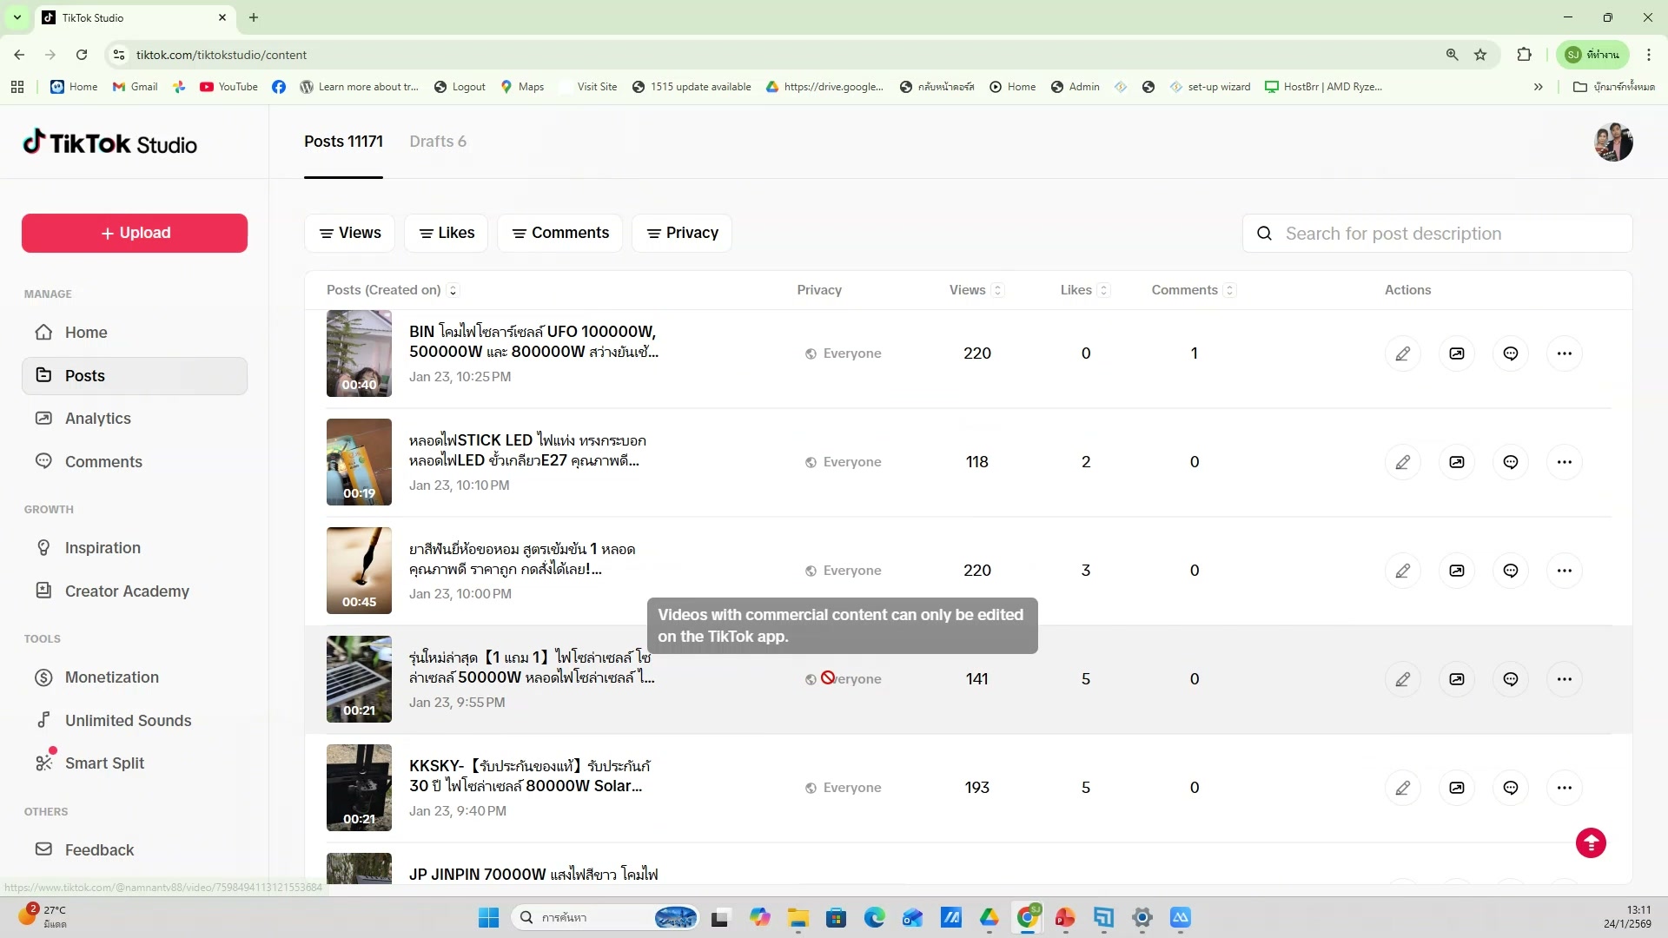Open comments icon for toothpaste post row
This screenshot has width=1668, height=938.
tap(1511, 571)
